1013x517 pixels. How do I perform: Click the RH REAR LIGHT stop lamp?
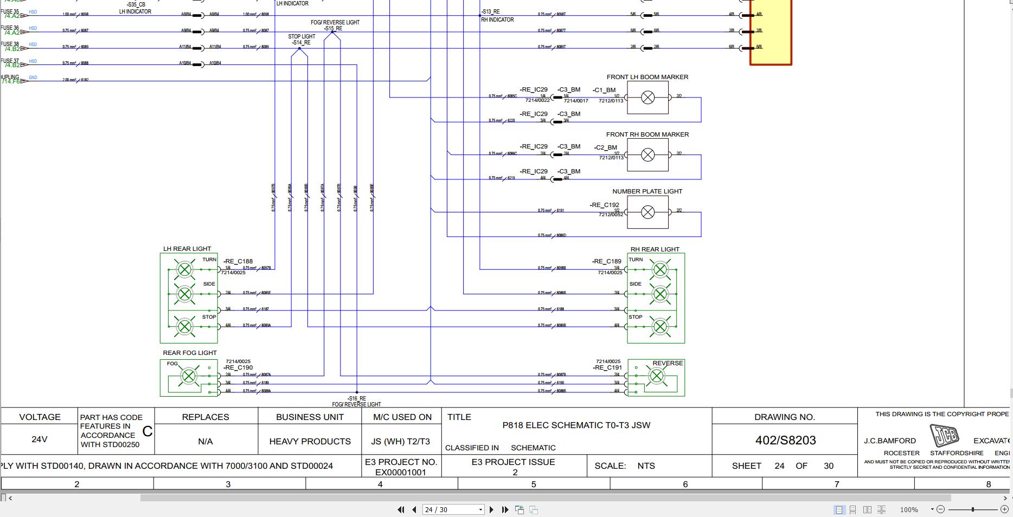pos(660,327)
